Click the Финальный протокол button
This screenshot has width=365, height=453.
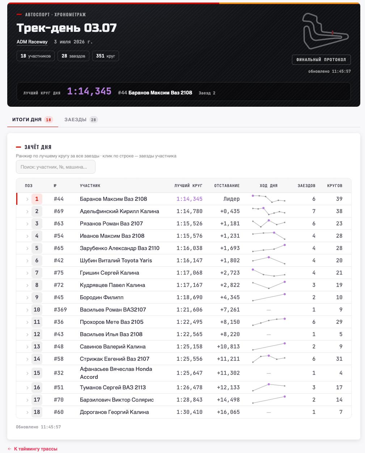coord(321,59)
